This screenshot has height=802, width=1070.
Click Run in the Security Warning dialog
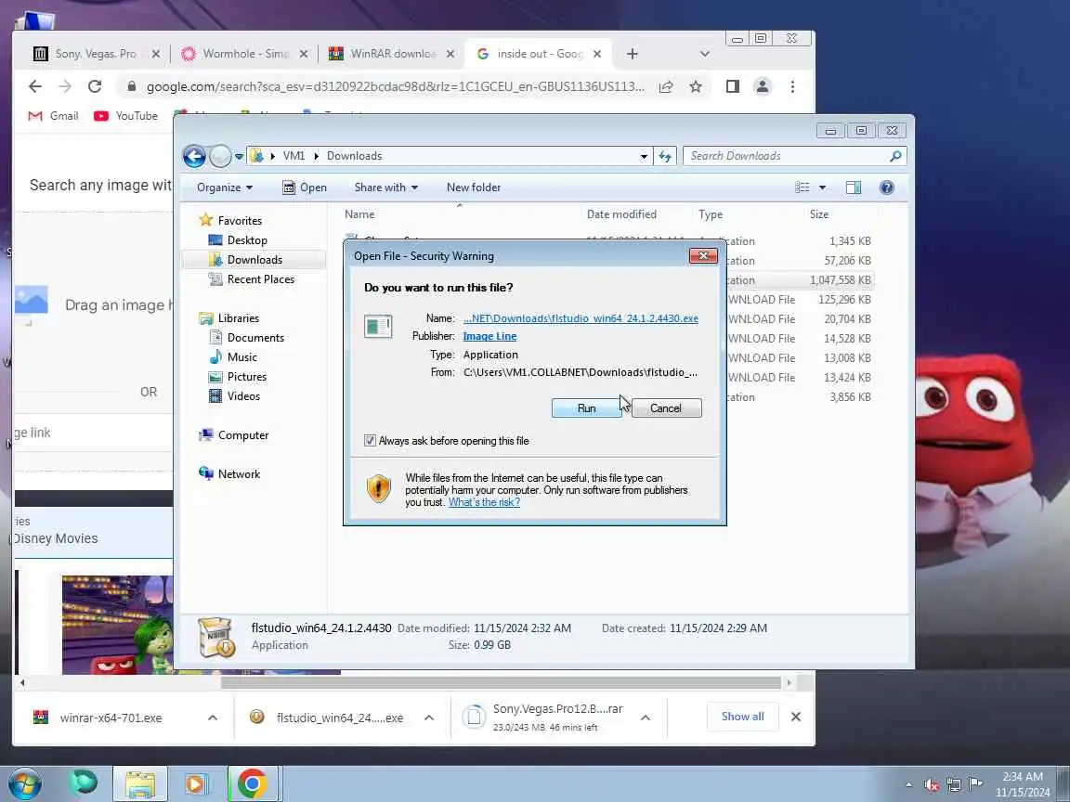pyautogui.click(x=586, y=407)
